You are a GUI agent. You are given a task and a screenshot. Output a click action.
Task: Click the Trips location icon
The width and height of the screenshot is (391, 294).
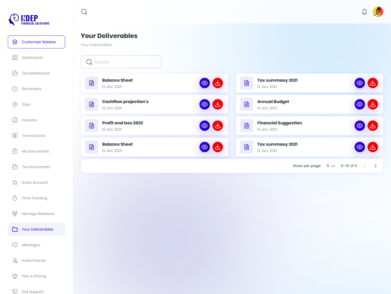(15, 104)
